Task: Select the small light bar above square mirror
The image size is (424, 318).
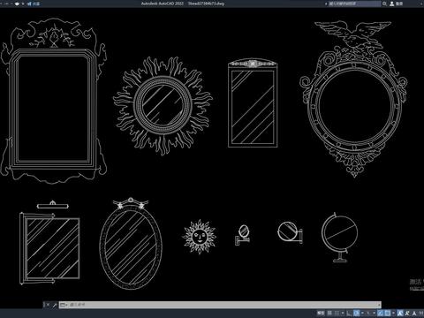Action: click(53, 205)
